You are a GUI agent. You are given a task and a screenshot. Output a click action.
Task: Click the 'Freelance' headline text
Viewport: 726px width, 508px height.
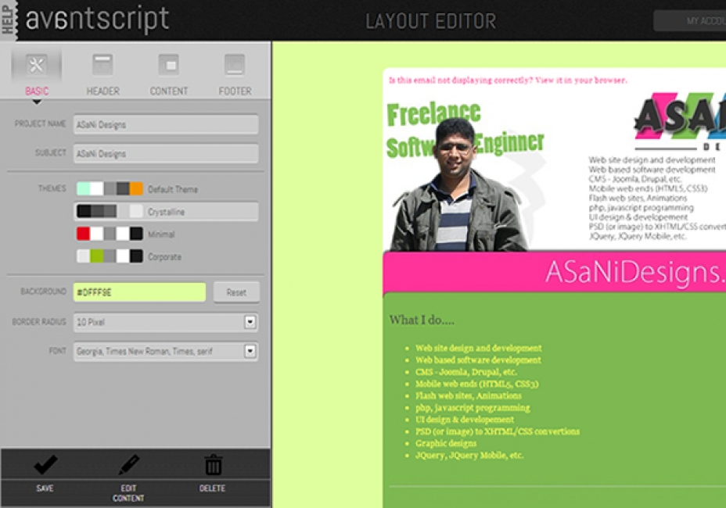(433, 114)
